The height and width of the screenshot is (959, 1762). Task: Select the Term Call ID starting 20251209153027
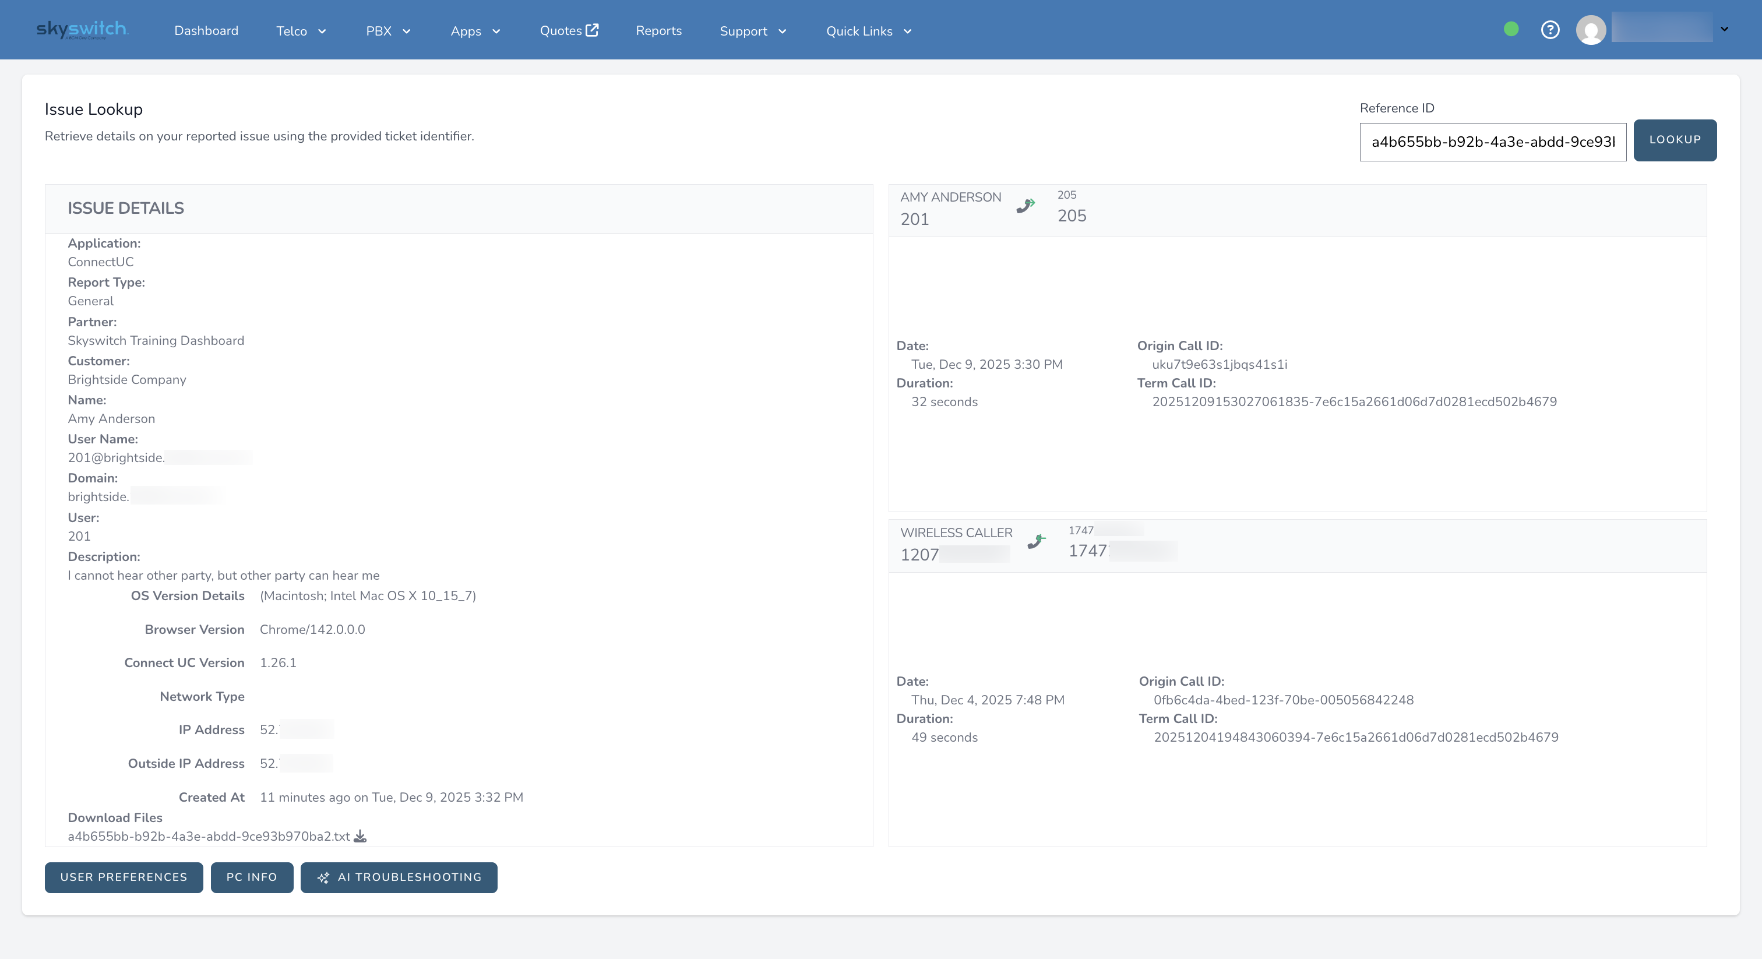(1354, 401)
